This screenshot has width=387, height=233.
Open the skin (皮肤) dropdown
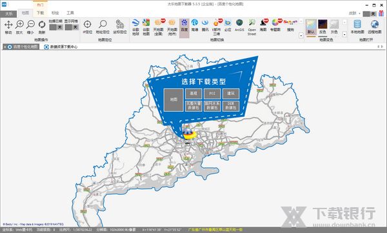click(x=354, y=14)
